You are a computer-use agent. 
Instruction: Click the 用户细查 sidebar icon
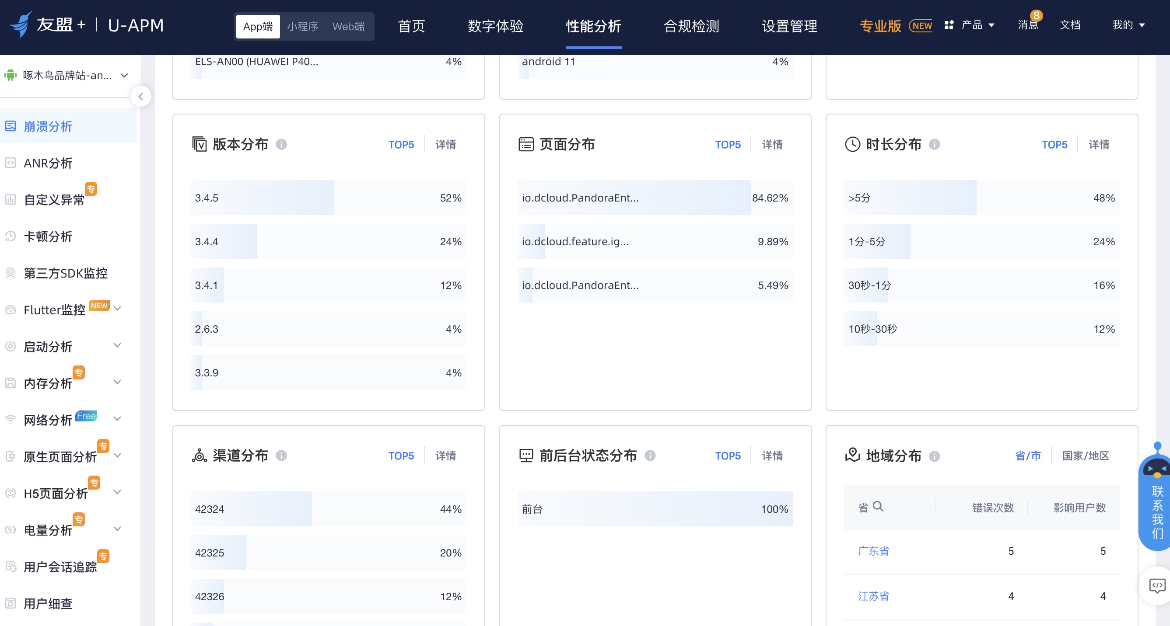[11, 603]
